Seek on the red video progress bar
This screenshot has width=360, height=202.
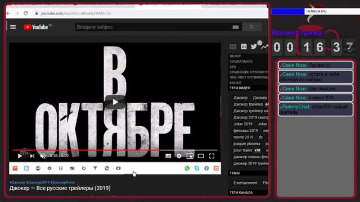(x=115, y=150)
